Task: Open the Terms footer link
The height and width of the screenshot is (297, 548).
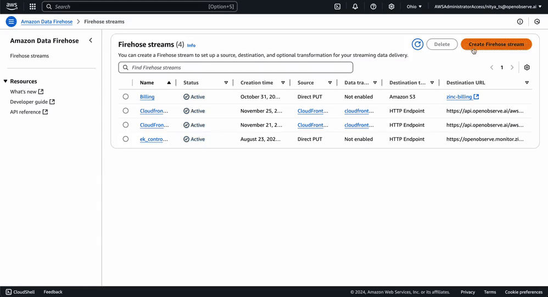Action: [x=490, y=292]
